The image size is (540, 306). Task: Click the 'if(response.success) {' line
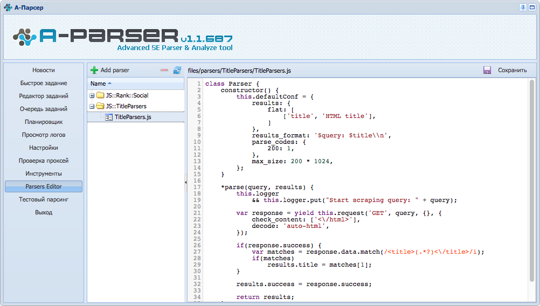click(x=279, y=246)
